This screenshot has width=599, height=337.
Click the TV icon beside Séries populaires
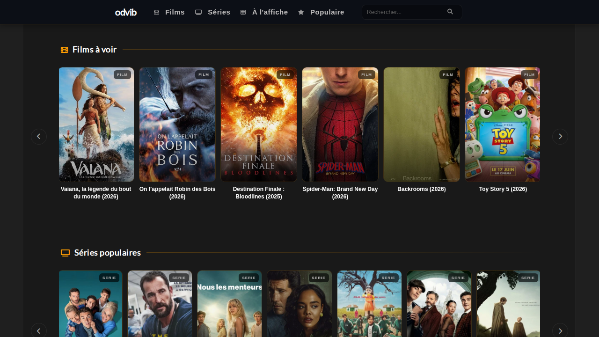pyautogui.click(x=65, y=253)
